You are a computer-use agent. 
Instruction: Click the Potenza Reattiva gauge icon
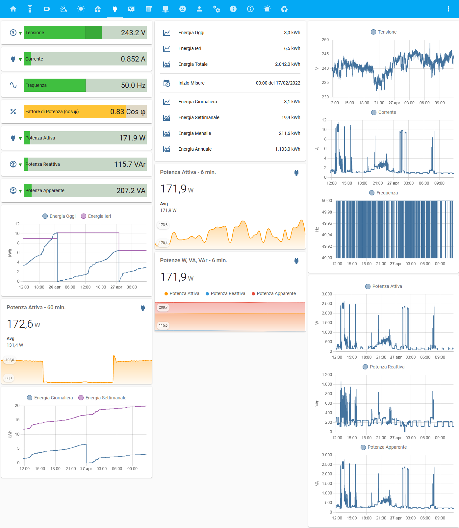point(13,164)
